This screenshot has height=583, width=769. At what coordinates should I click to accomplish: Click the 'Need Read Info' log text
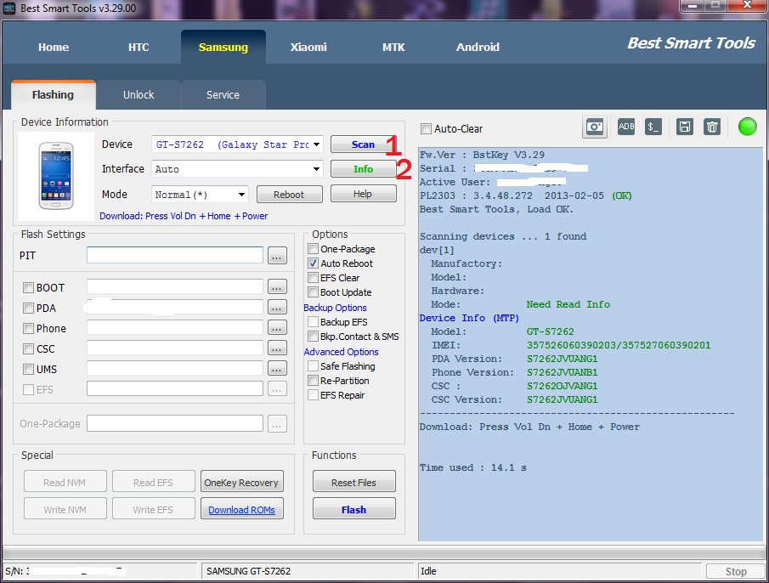pyautogui.click(x=568, y=304)
